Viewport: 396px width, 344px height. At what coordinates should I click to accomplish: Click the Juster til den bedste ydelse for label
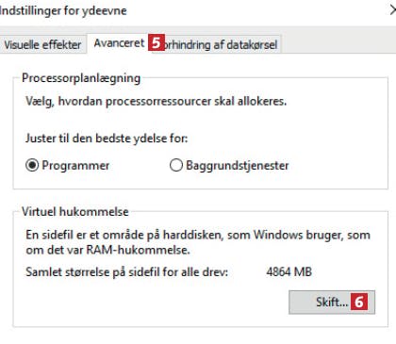coord(107,139)
